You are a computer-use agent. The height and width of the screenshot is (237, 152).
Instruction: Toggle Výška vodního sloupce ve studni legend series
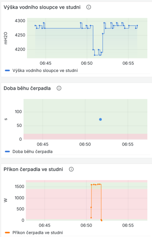coord(45,70)
